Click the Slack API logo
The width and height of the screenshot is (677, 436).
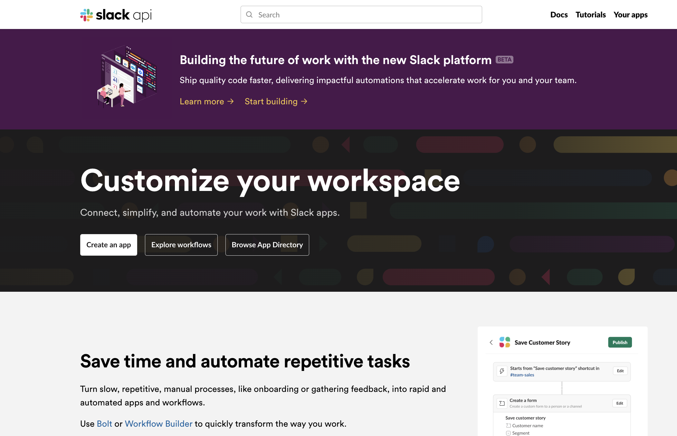pyautogui.click(x=116, y=15)
